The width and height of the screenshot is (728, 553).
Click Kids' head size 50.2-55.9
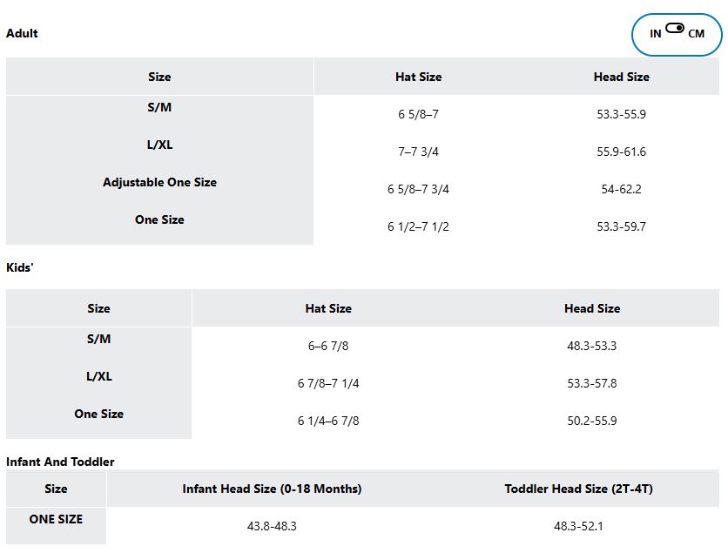592,421
